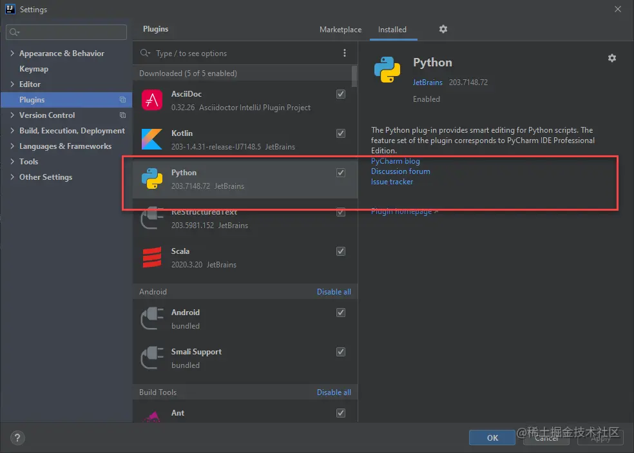Expand the Other Settings arrow

[x=12, y=177]
